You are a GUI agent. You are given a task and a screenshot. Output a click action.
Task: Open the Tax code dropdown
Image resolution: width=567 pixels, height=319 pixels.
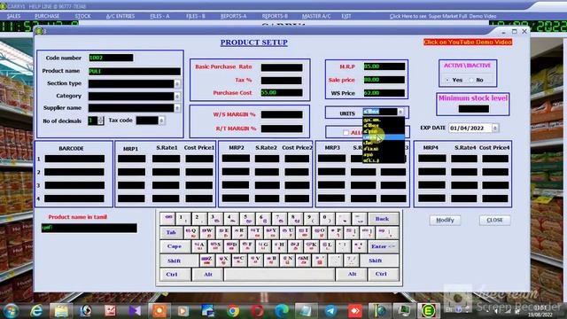[x=161, y=121]
